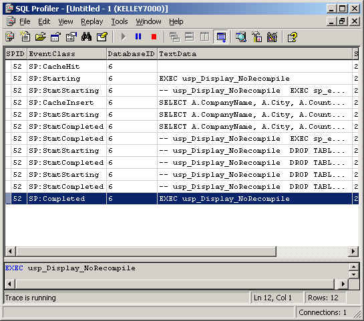This screenshot has width=364, height=321.
Task: Click the Trace is running status text
Action: click(31, 298)
